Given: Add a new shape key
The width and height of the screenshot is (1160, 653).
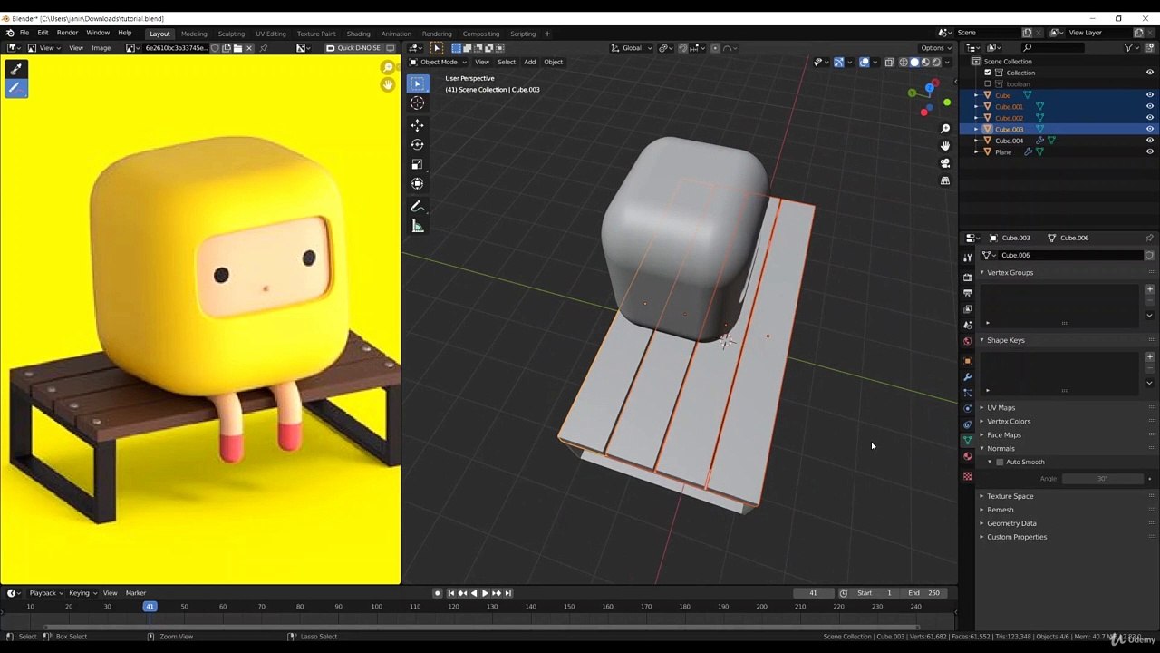Looking at the screenshot, I should click(x=1149, y=357).
